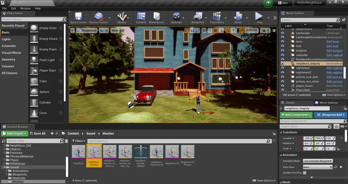The width and height of the screenshot is (348, 184).
Task: Select the Point Light item
Action: point(46,60)
